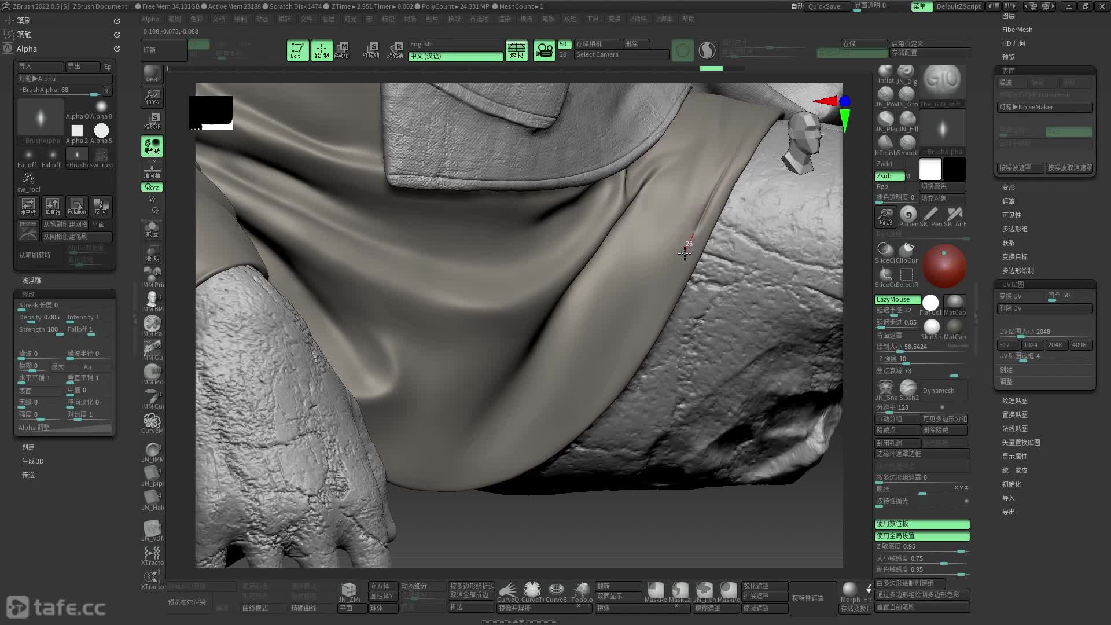1111x625 pixels.
Task: Expand the 笔触 (Stroke) palette
Action: coord(24,35)
